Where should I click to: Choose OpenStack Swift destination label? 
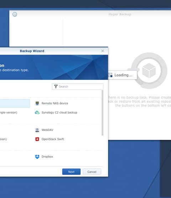pyautogui.click(x=53, y=139)
